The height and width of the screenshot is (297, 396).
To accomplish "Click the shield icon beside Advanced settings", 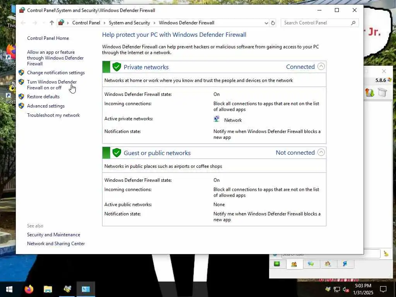I will (x=22, y=106).
